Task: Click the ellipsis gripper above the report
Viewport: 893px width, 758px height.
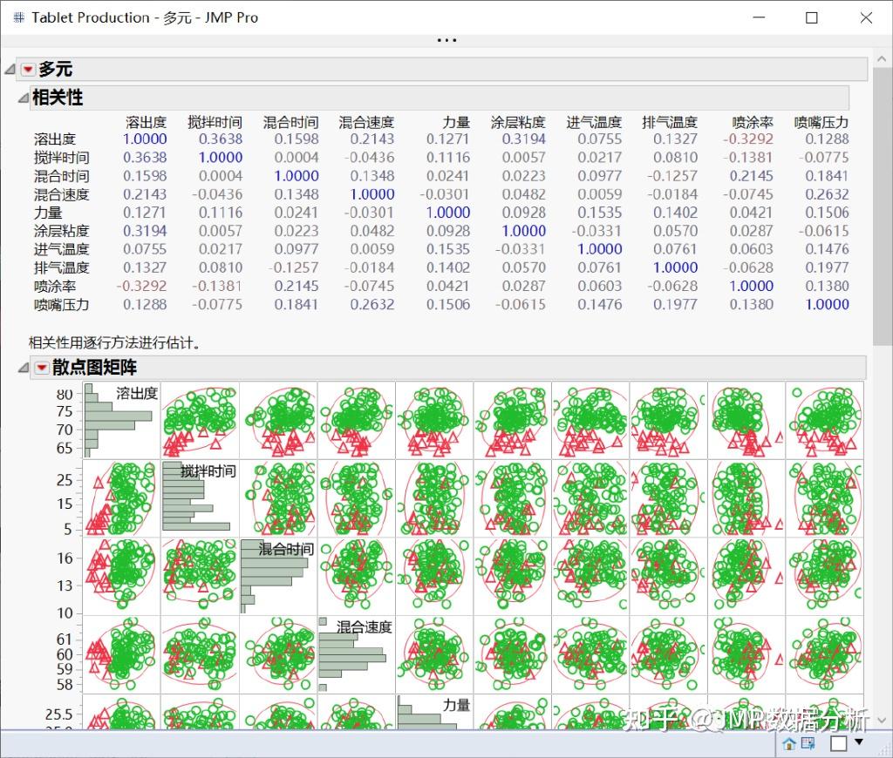Action: click(x=446, y=39)
